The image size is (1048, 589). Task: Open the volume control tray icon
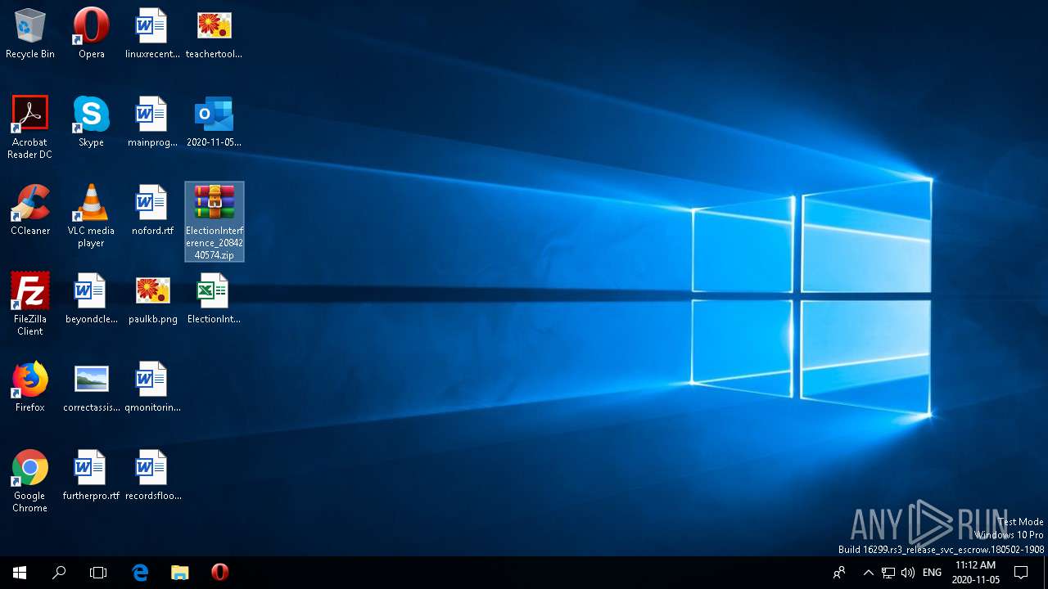pyautogui.click(x=907, y=573)
